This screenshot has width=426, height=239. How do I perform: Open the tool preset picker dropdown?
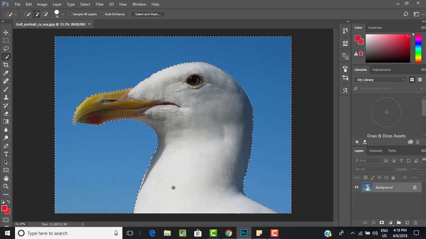pos(15,14)
